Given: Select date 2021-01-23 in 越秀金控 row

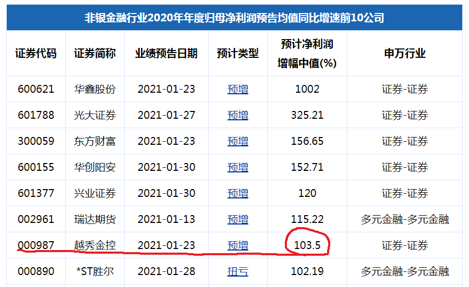Looking at the screenshot, I should [x=166, y=245].
